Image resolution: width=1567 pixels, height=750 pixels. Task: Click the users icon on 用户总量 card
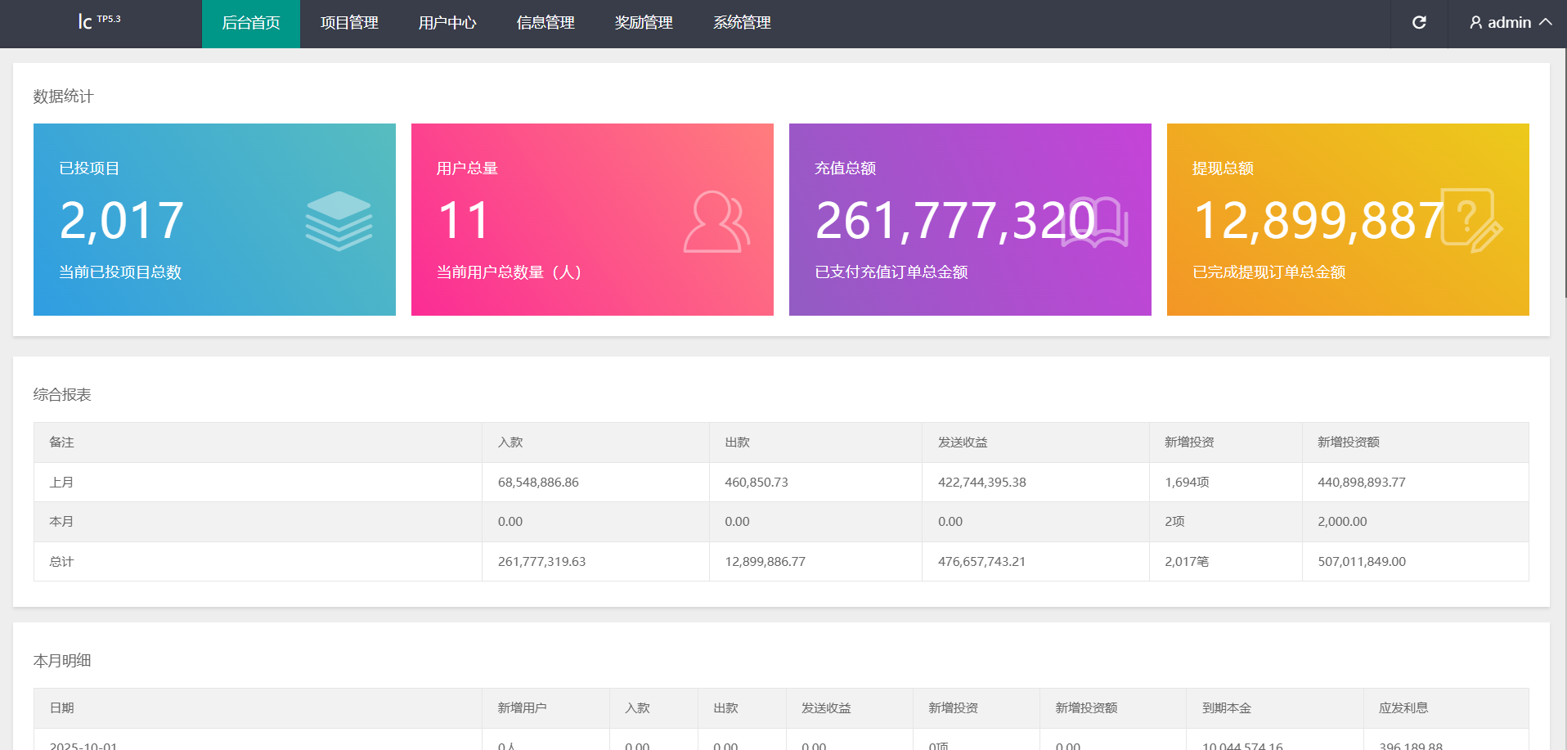716,222
